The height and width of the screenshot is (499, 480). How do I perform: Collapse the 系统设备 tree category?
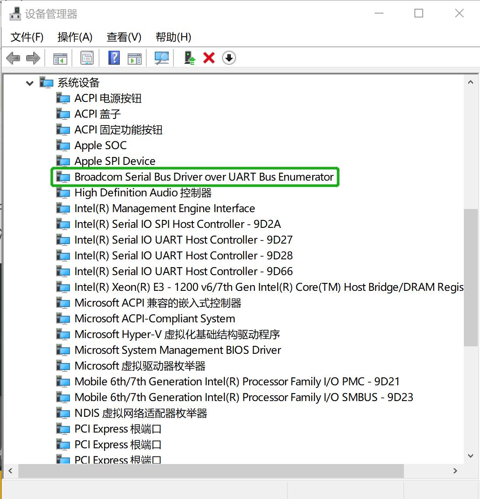point(30,83)
